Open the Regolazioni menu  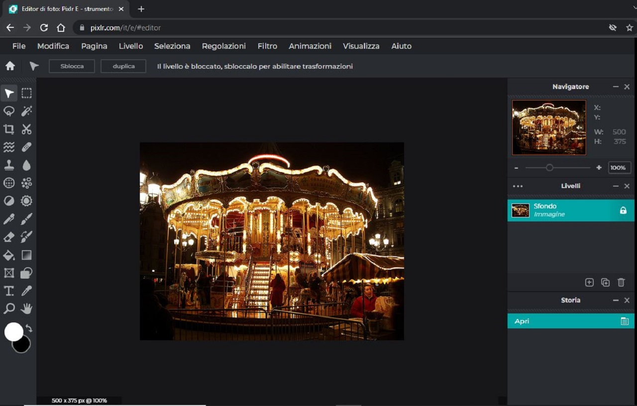point(223,46)
